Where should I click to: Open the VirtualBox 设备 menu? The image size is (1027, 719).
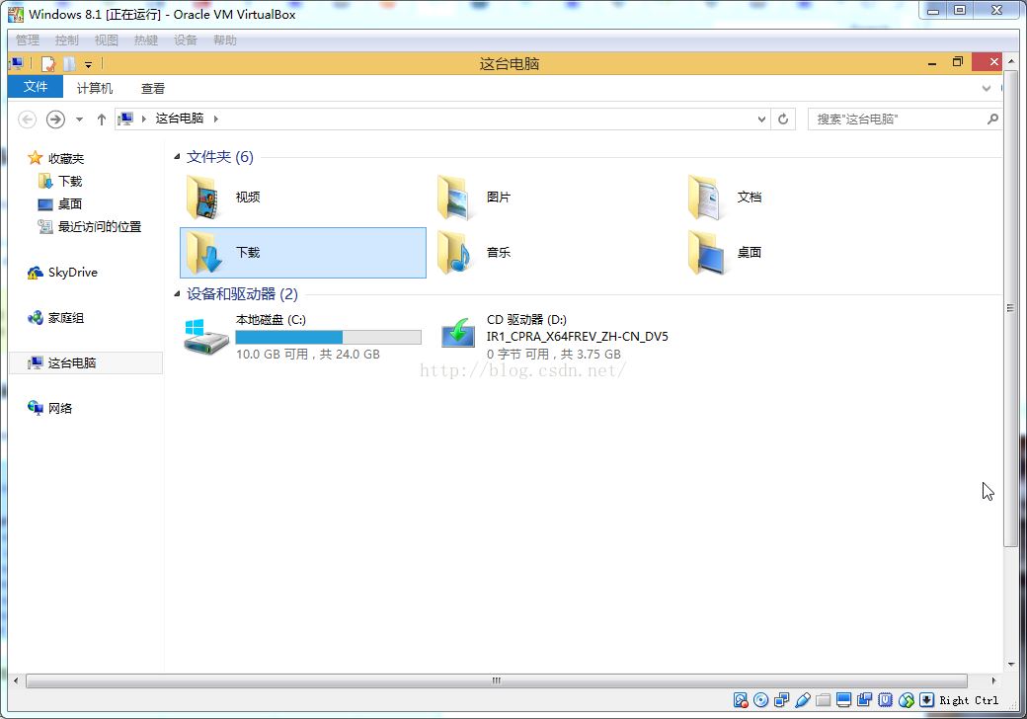(186, 40)
